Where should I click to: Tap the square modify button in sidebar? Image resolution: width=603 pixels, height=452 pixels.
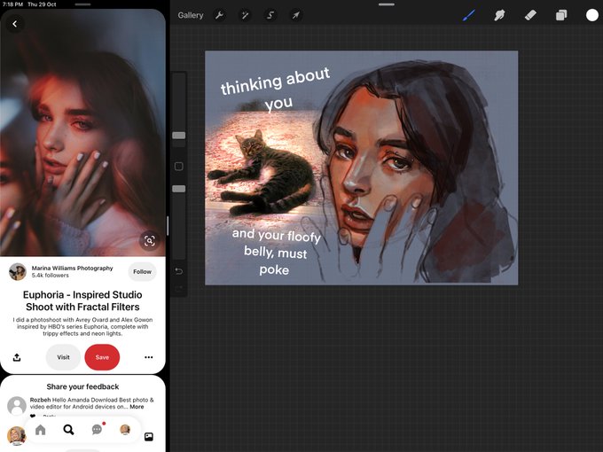pos(179,167)
